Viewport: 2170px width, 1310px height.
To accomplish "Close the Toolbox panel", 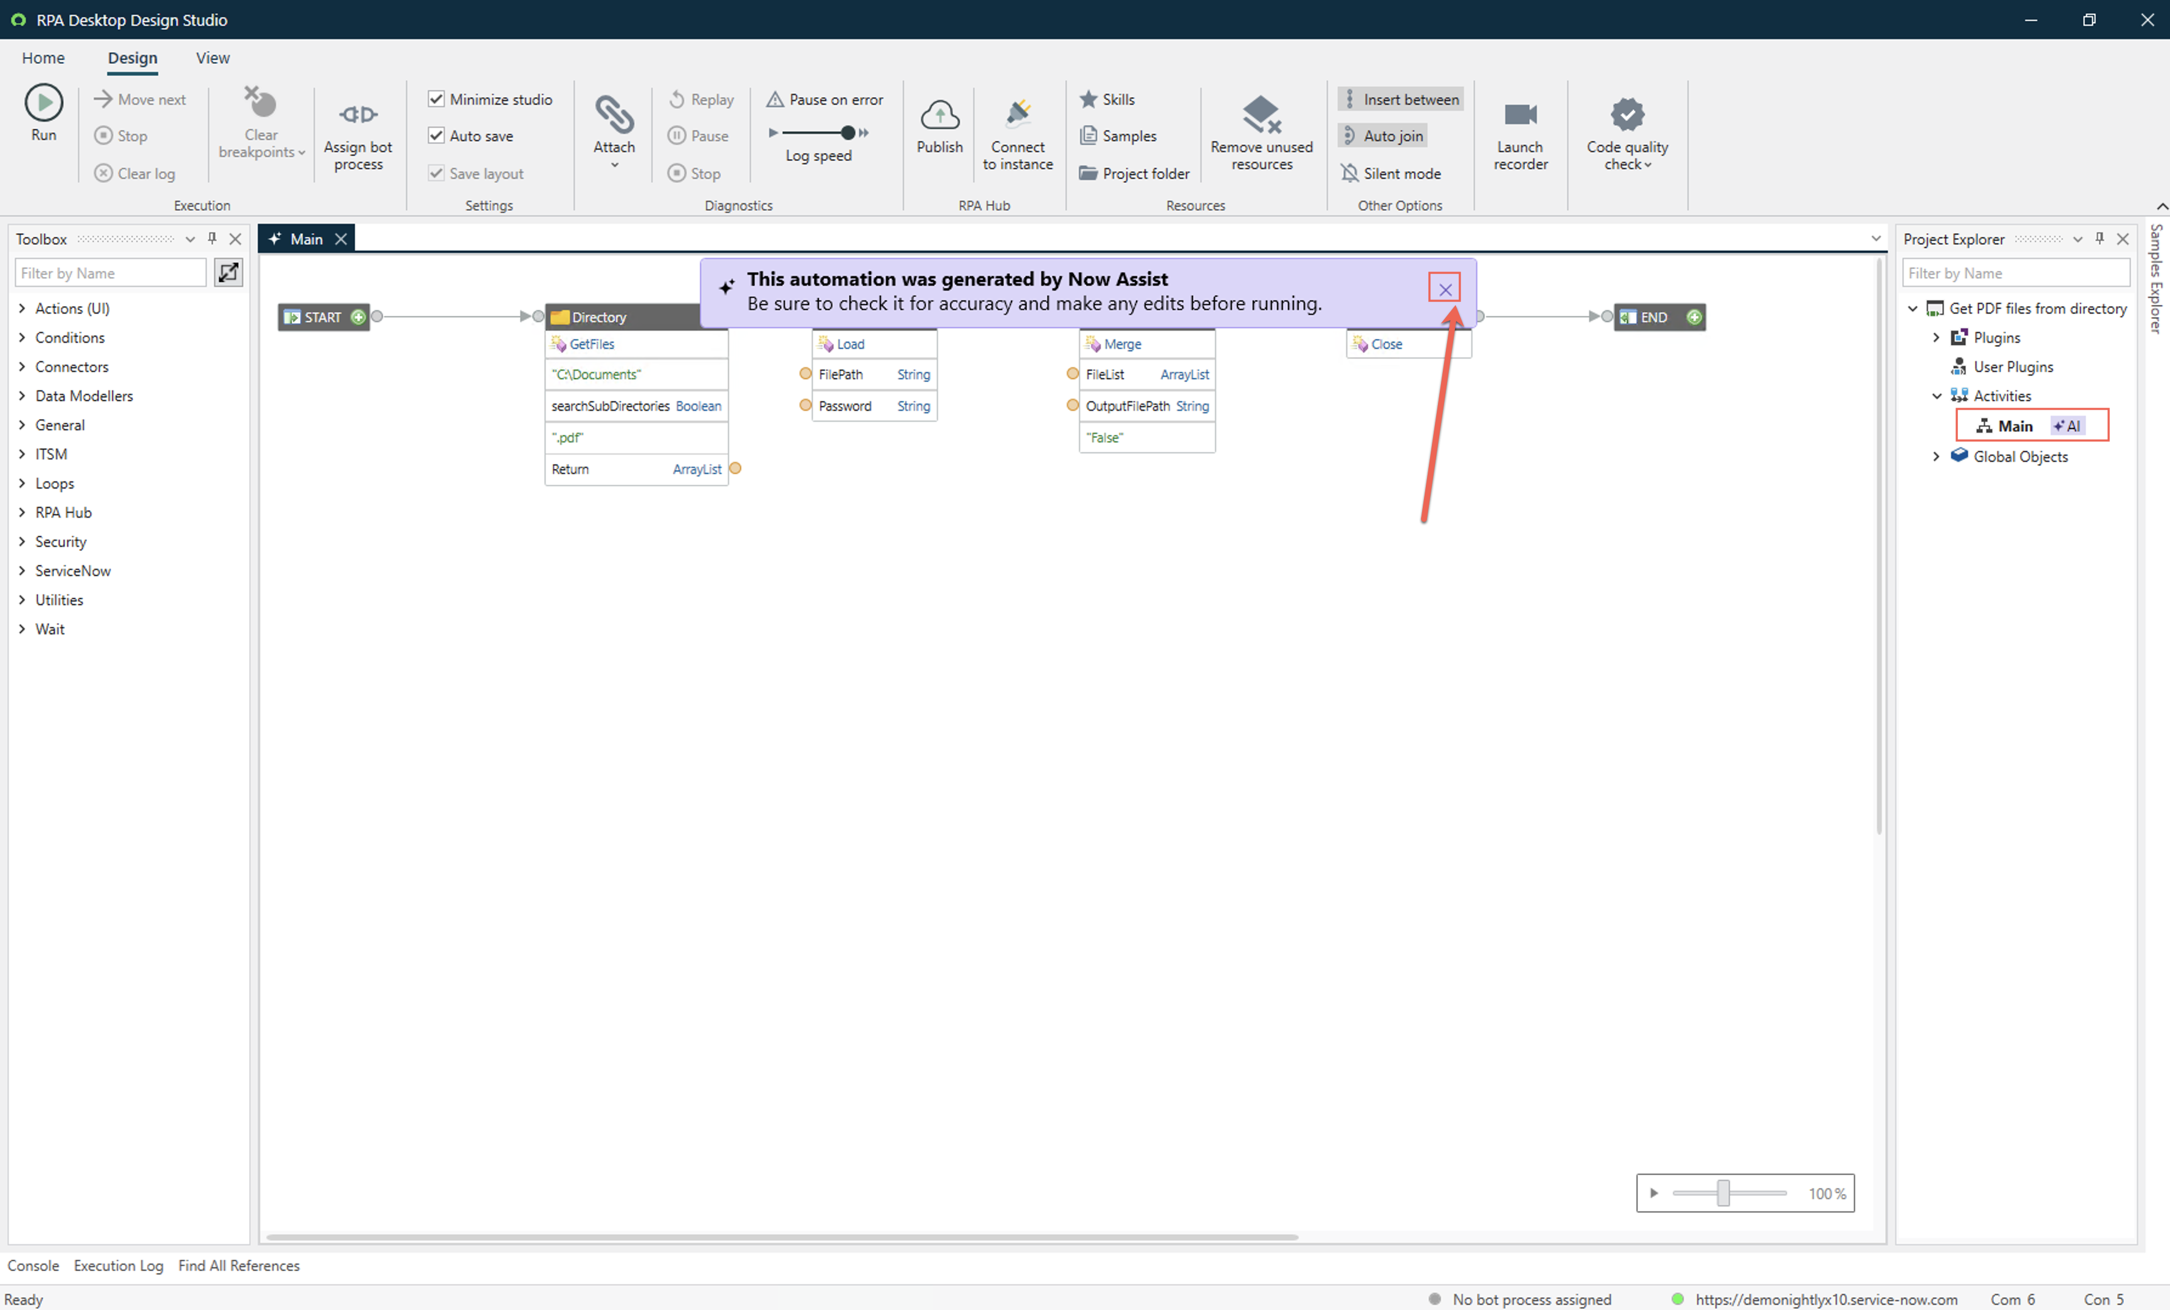I will (x=235, y=239).
